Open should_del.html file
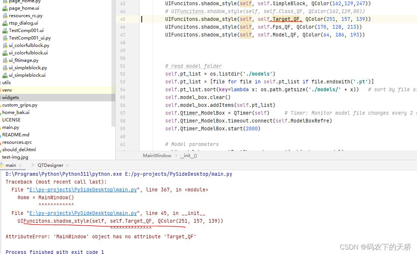 (19, 149)
